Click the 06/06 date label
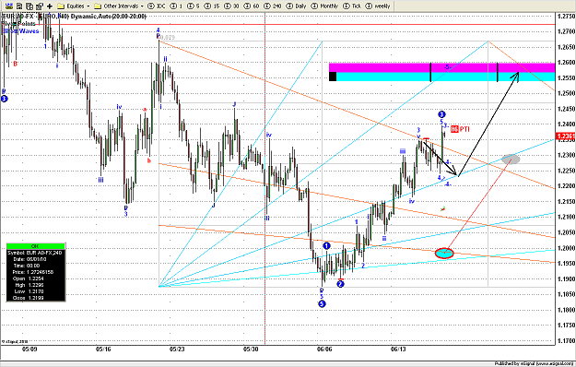576x367 pixels. point(324,349)
